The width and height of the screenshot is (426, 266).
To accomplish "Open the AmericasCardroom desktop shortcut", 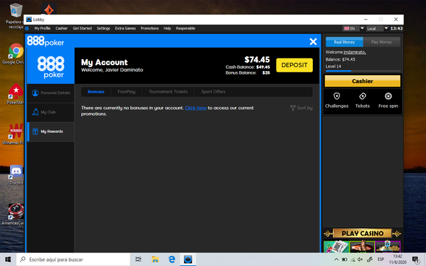I will (16, 214).
